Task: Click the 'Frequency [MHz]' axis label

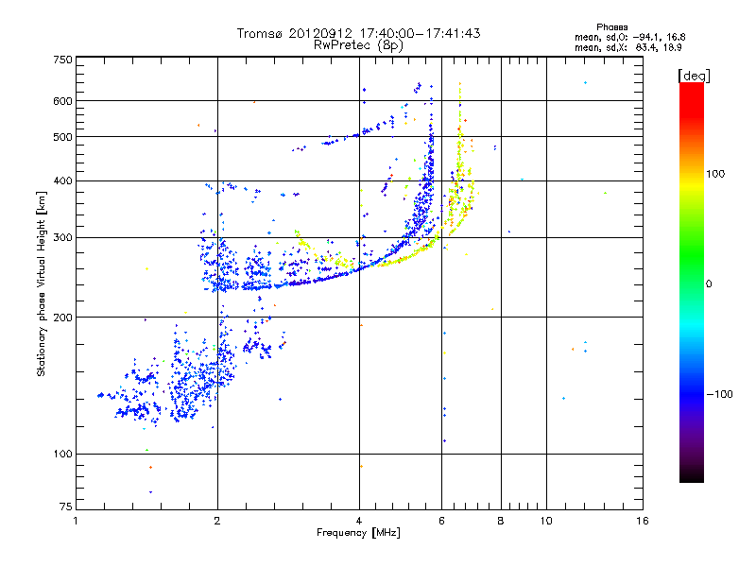Action: point(358,533)
